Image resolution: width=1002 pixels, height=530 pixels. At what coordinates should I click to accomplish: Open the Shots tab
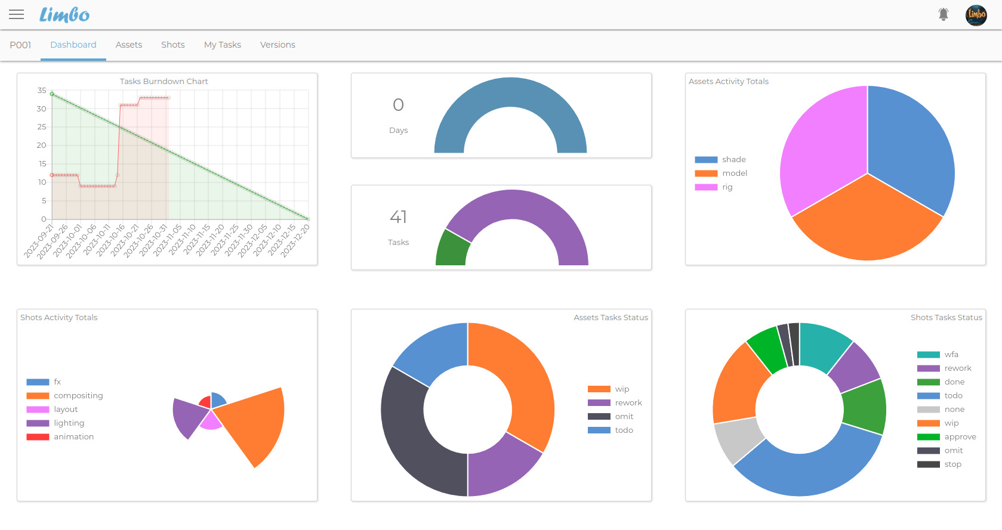click(x=173, y=45)
